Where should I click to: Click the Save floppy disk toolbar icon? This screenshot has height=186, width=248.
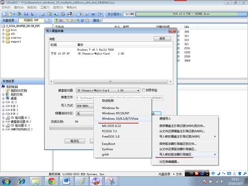click(26, 14)
